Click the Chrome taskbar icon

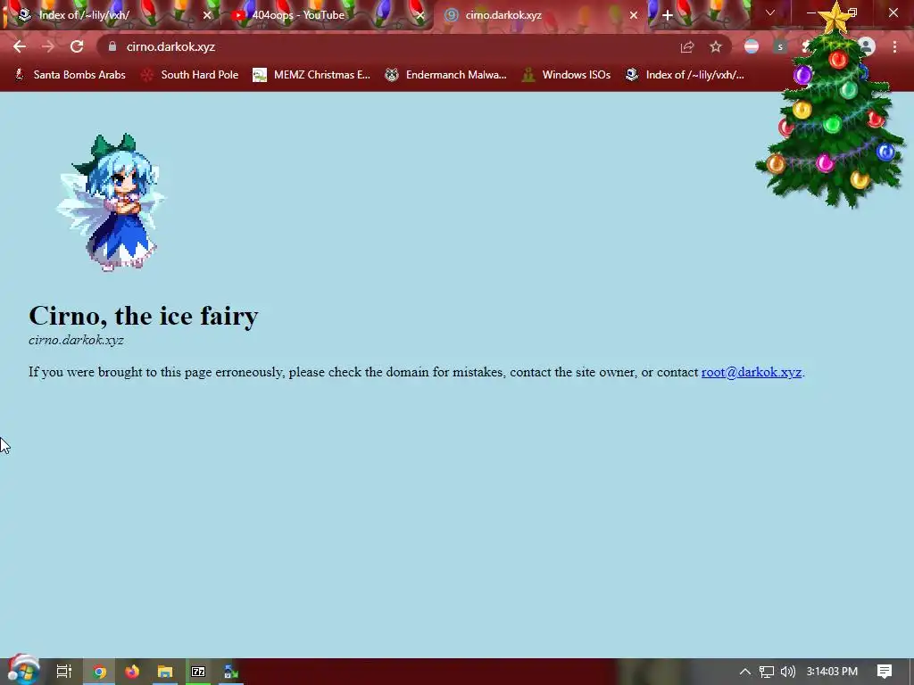pos(99,672)
